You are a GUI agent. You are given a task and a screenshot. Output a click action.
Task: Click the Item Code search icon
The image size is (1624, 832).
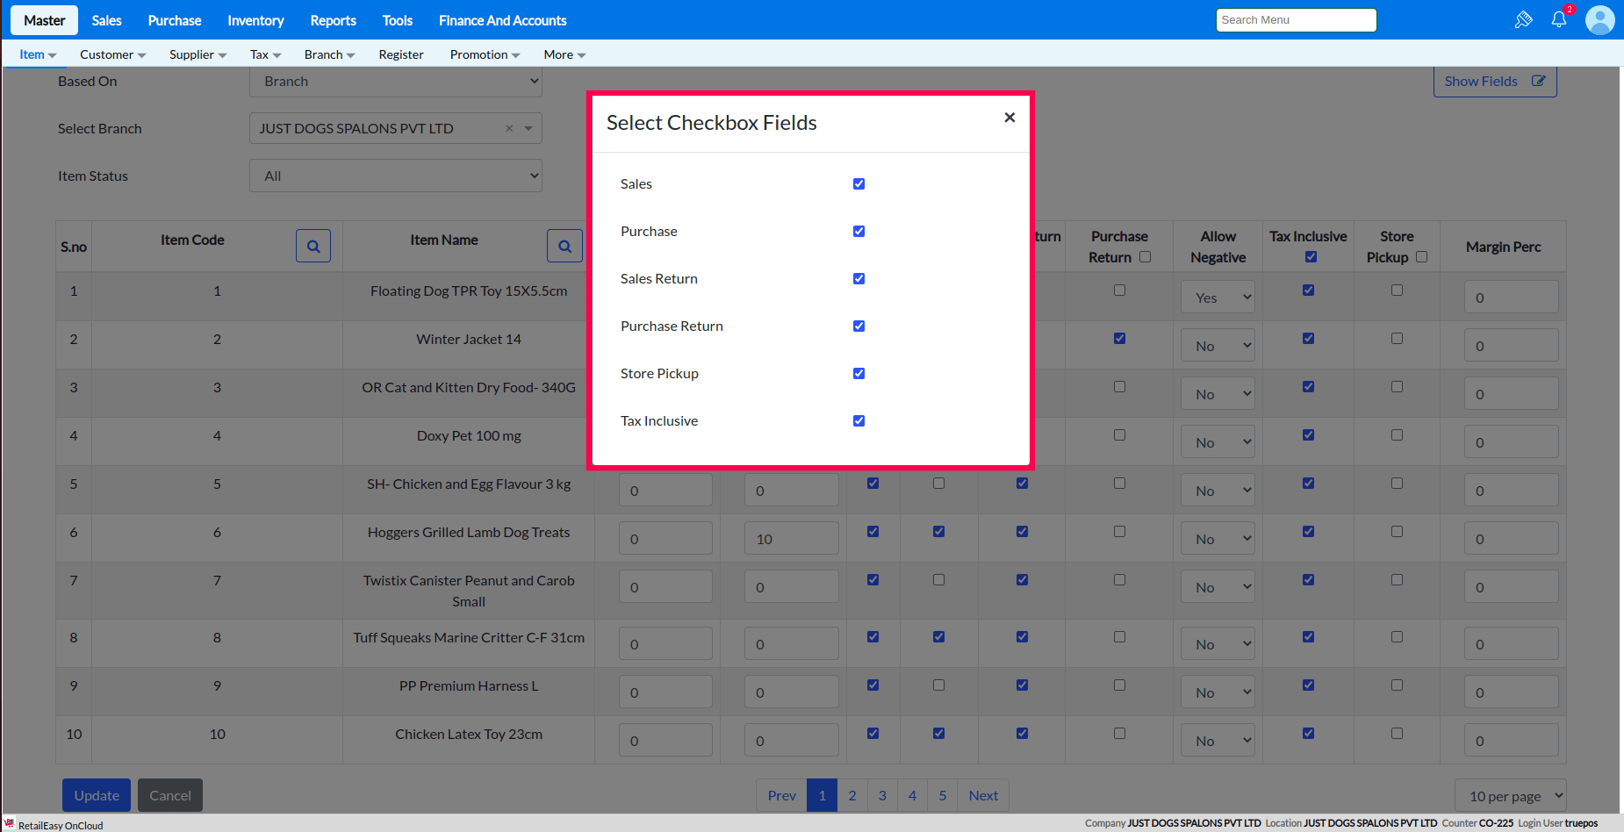[313, 247]
